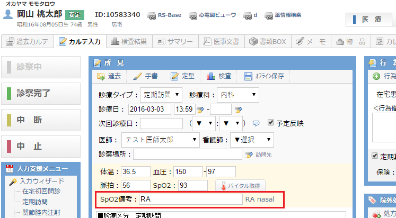Open the 診療科 dropdown
The width and height of the screenshot is (396, 218).
[x=238, y=95]
